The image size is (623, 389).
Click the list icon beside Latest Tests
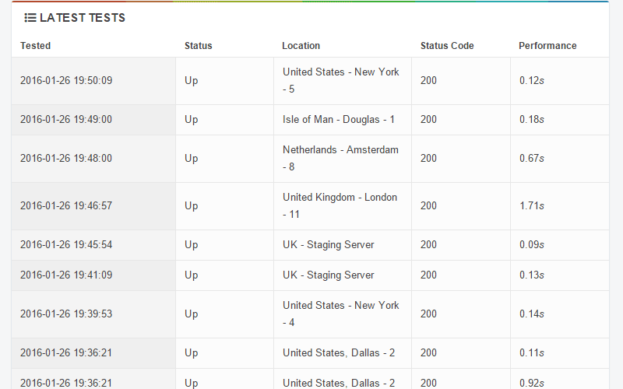(30, 18)
